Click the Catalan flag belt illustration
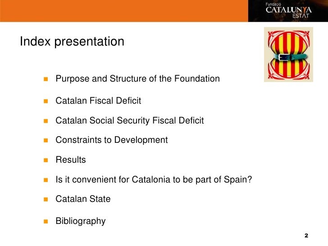 (x=288, y=55)
